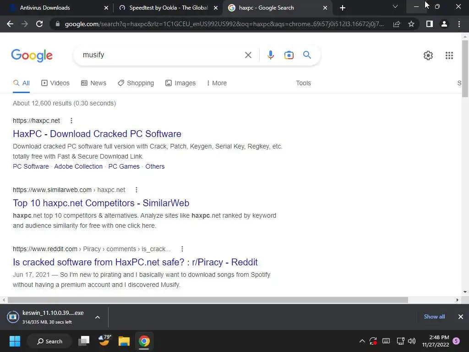
Task: Open options for reddit.com result
Action: [182, 249]
